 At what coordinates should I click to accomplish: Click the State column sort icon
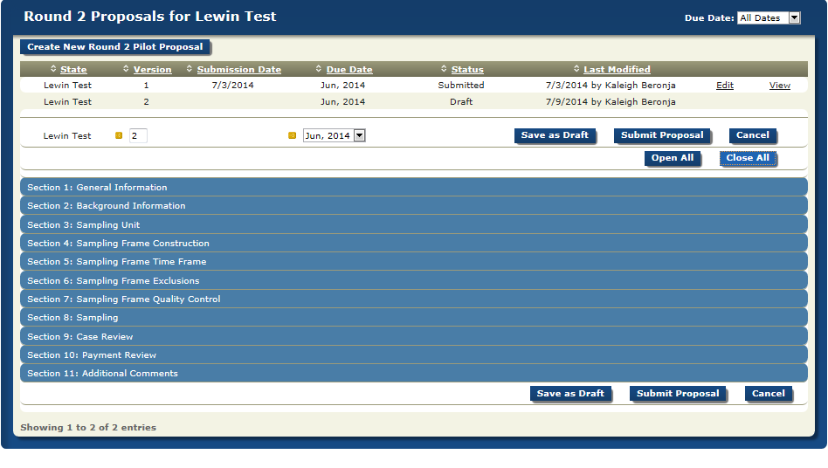click(53, 69)
